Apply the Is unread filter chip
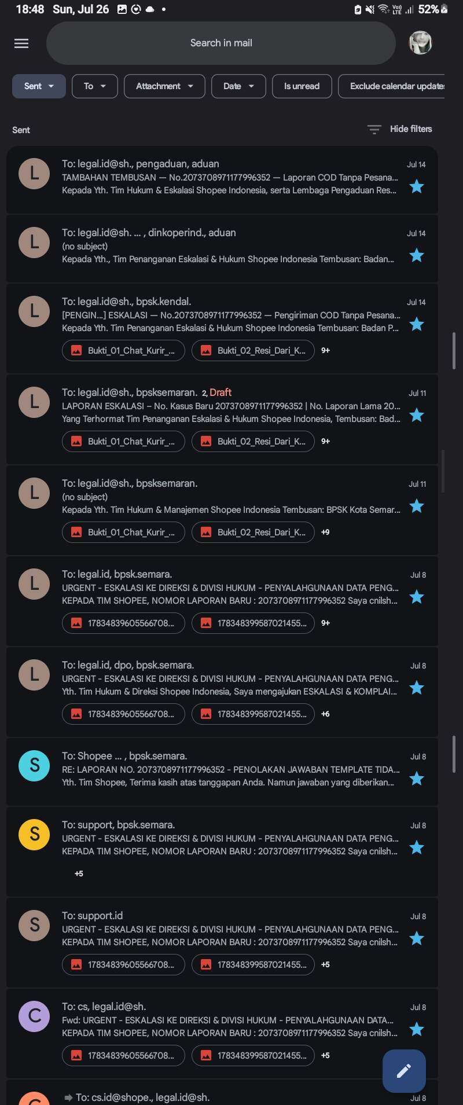The width and height of the screenshot is (463, 1105). (302, 86)
